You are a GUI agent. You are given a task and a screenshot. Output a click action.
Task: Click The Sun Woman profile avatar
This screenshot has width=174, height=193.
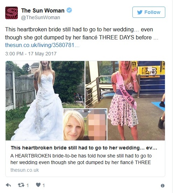click(x=12, y=13)
